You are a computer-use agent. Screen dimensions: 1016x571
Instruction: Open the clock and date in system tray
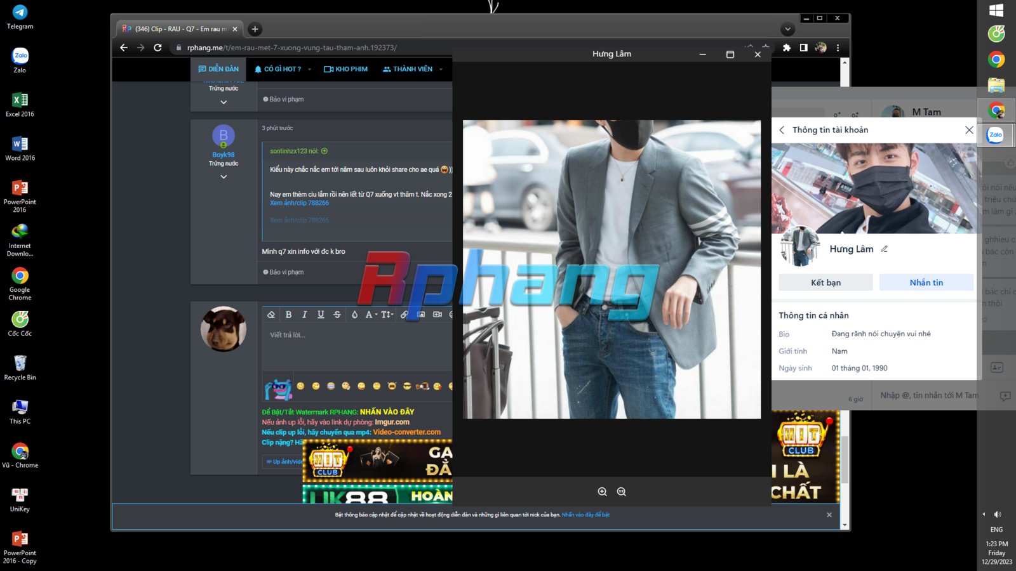coord(996,553)
